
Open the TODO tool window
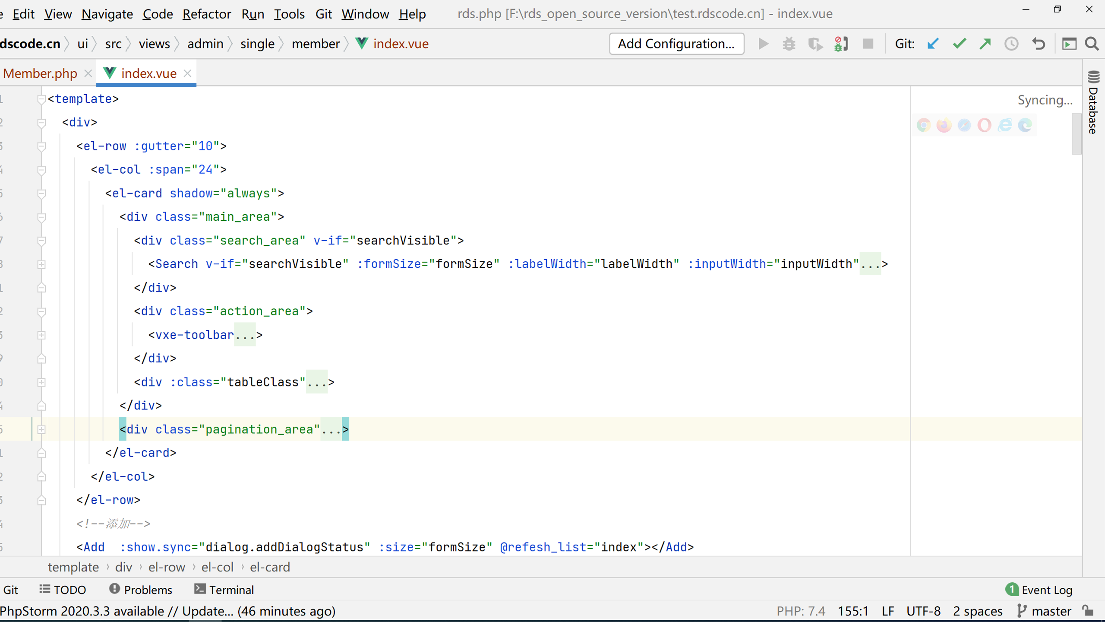coord(63,590)
